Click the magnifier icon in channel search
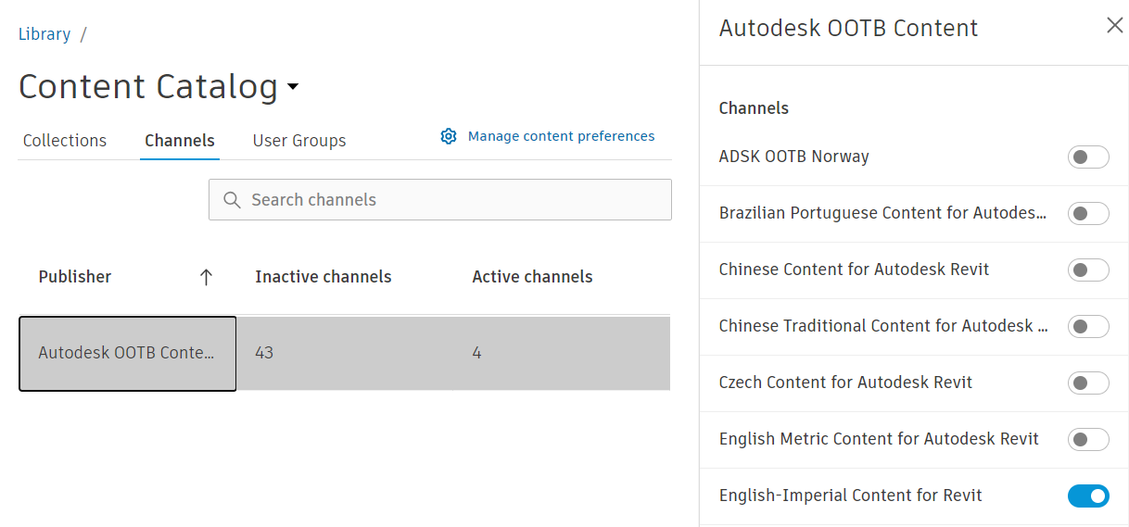The height and width of the screenshot is (527, 1129). pos(232,200)
